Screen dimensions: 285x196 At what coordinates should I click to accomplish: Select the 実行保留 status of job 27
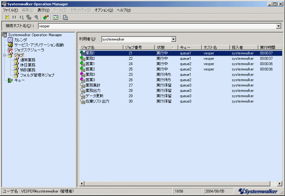pos(164,85)
